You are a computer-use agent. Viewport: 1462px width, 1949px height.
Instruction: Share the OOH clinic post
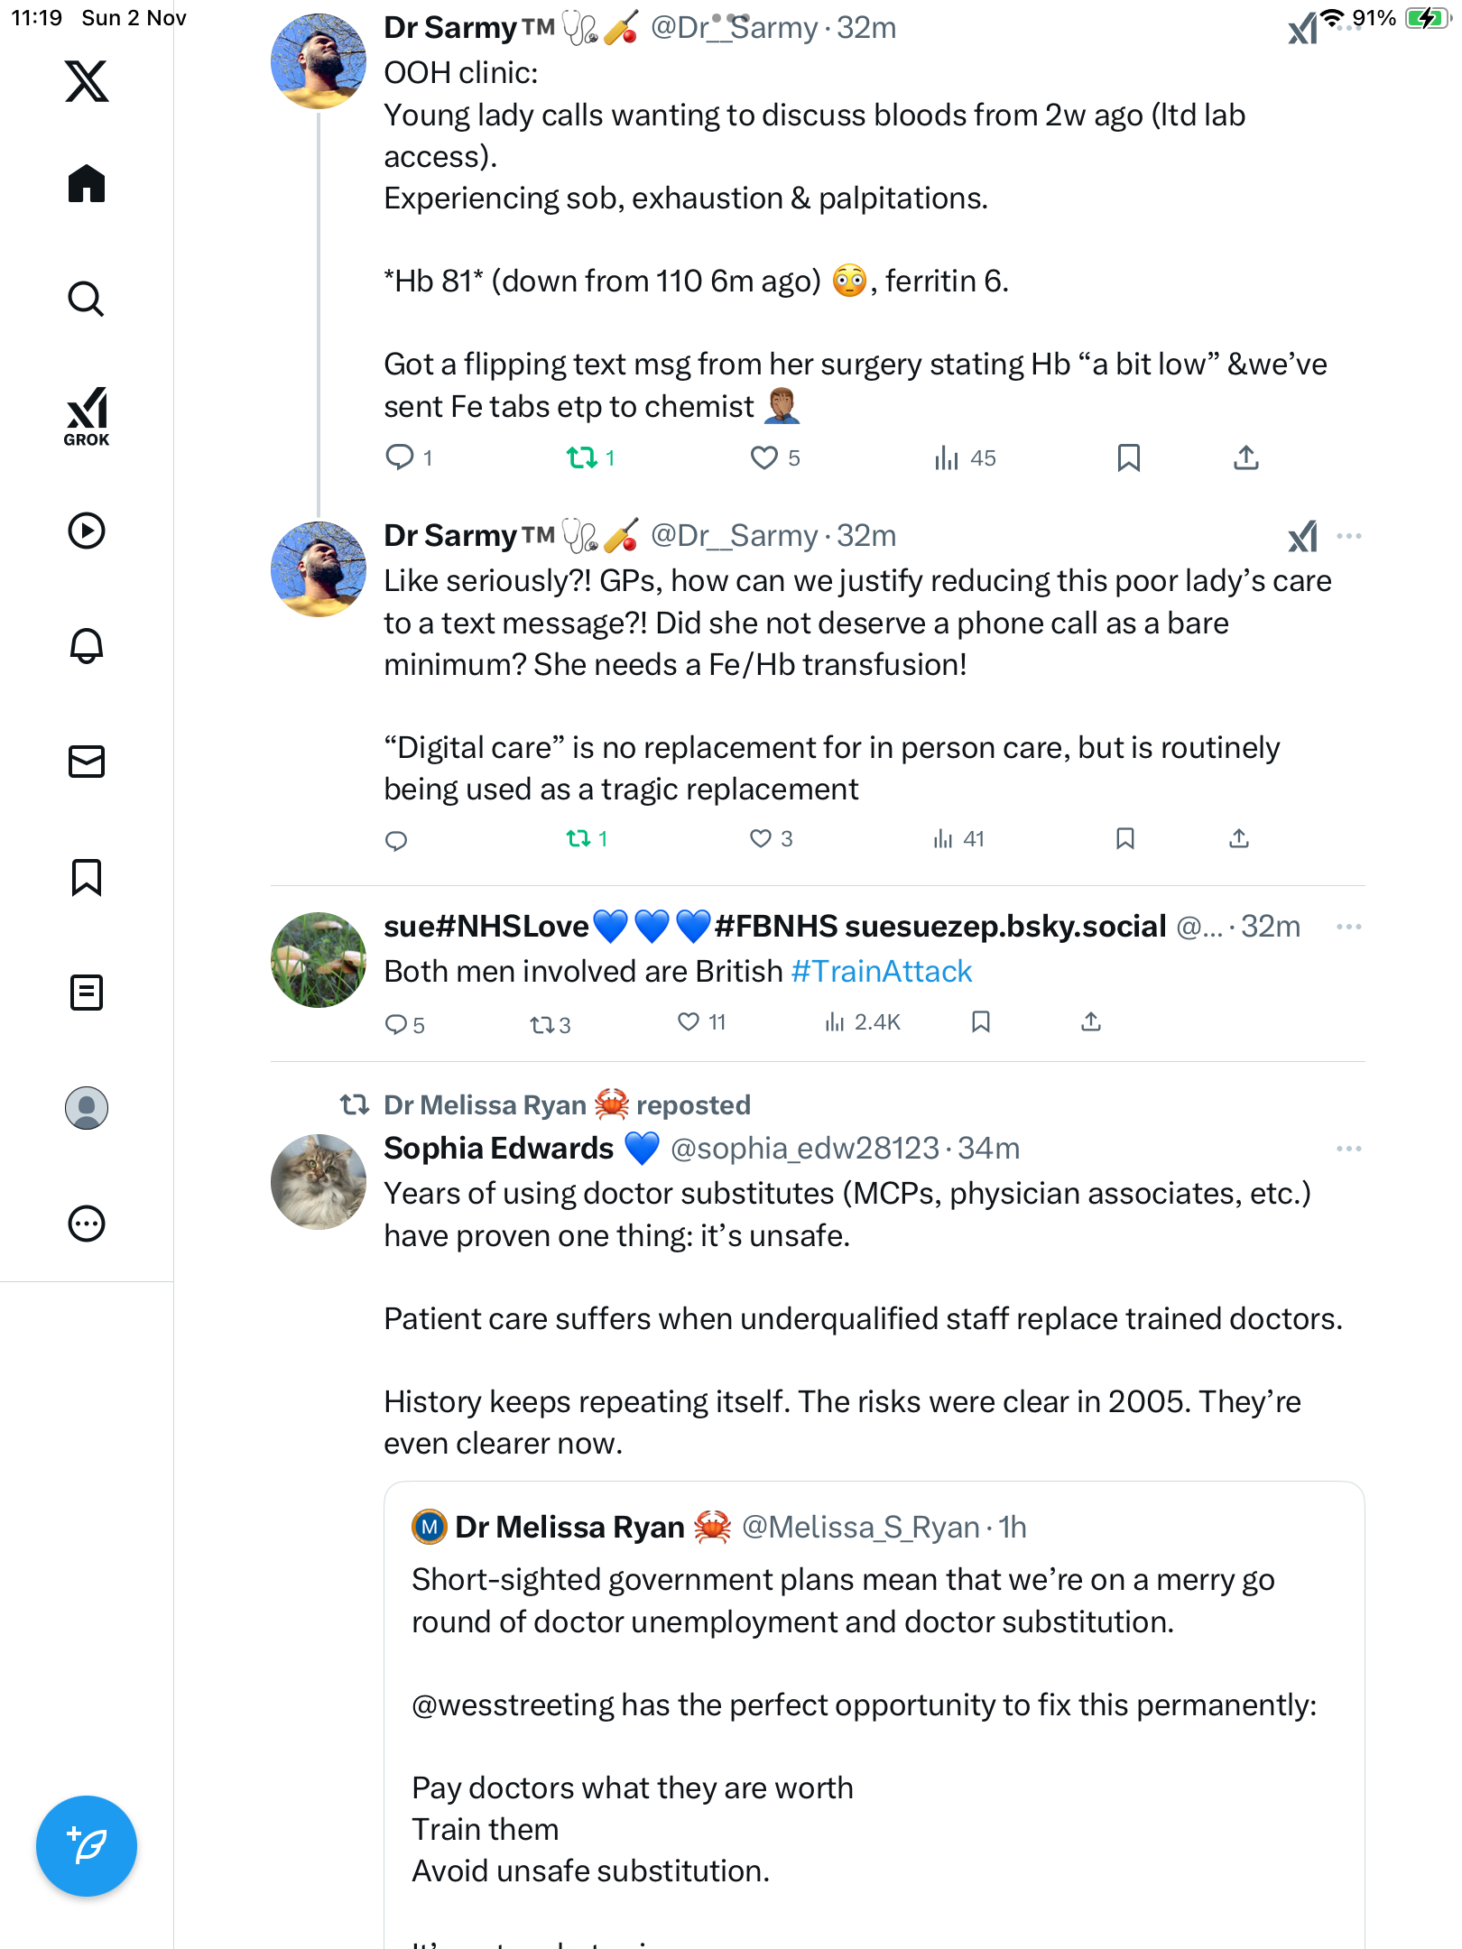1245,457
